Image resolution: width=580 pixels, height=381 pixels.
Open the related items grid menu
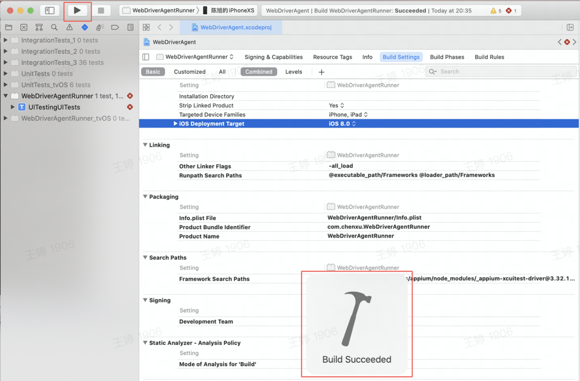146,27
